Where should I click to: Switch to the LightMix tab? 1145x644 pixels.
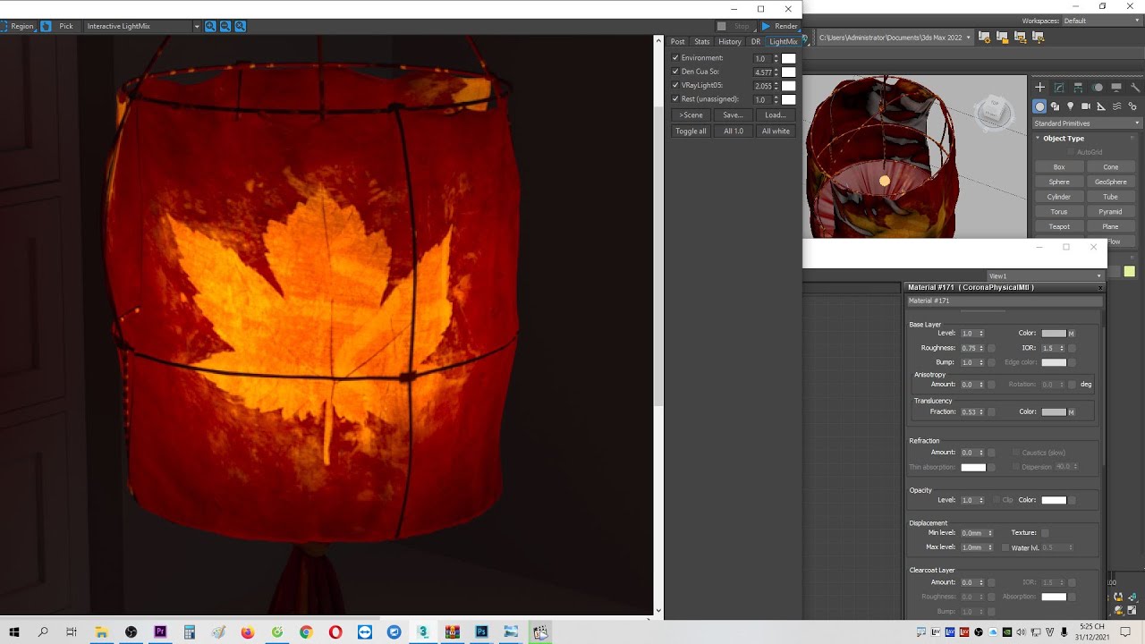[784, 42]
